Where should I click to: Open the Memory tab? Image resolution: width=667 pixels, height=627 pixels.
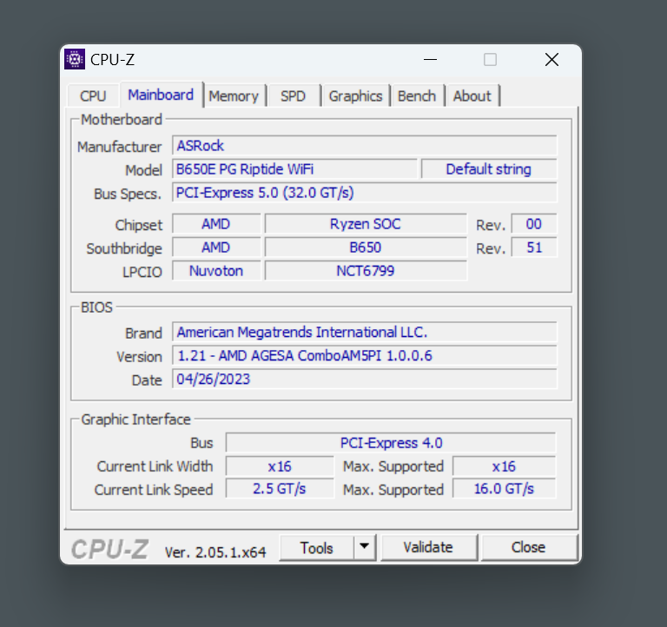click(x=234, y=96)
